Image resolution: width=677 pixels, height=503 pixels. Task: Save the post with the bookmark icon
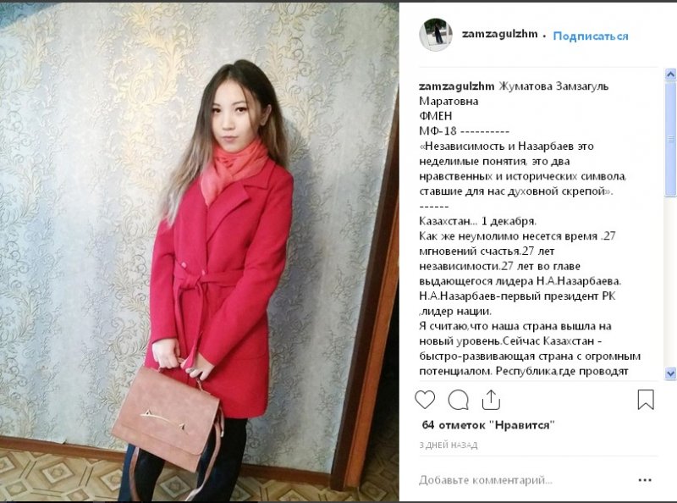point(646,400)
